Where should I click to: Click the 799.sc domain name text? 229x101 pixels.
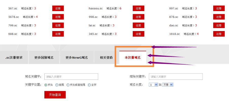coord(13,26)
